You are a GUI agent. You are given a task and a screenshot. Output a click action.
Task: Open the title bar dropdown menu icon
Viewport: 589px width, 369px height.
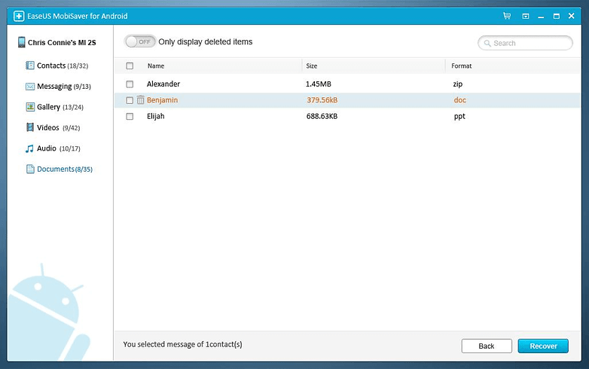[525, 16]
